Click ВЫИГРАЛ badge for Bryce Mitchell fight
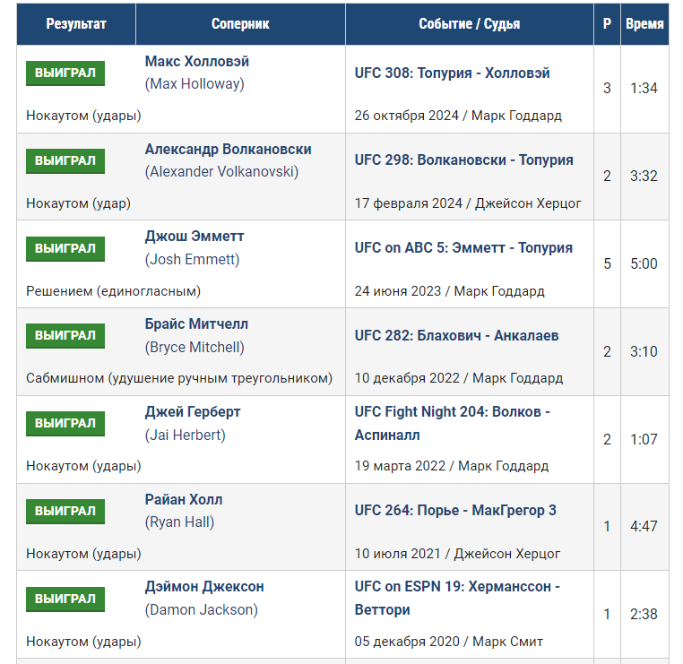This screenshot has height=664, width=683. click(65, 336)
